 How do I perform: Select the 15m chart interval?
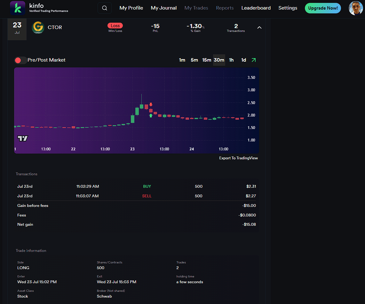207,60
